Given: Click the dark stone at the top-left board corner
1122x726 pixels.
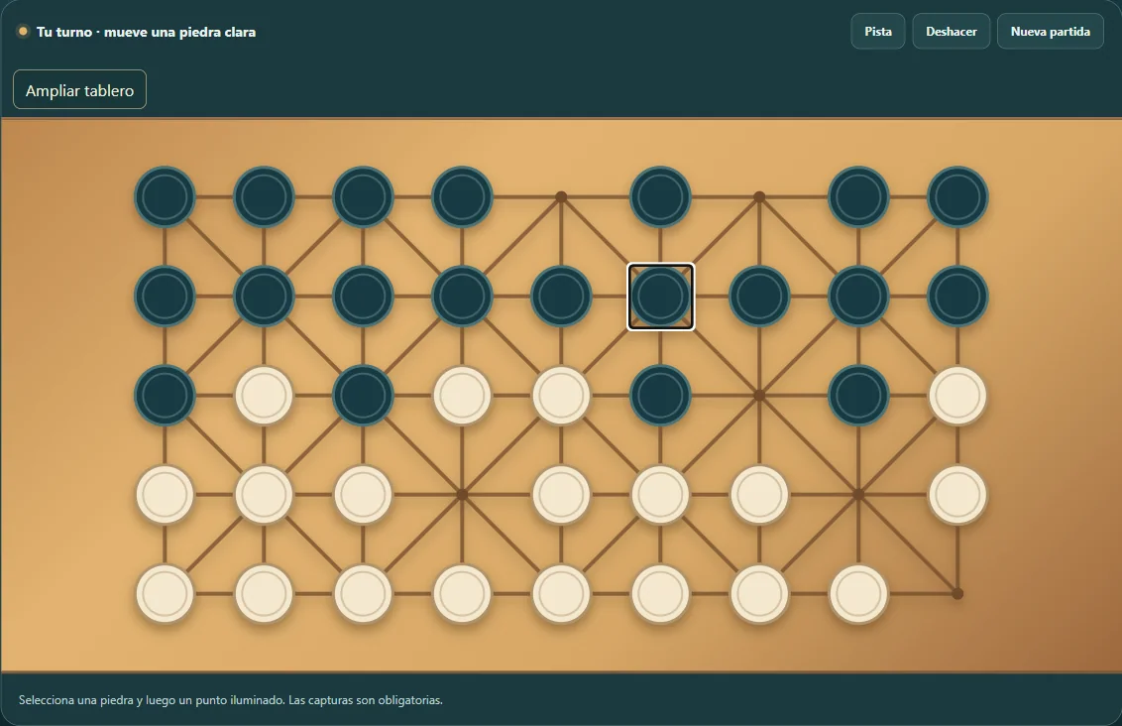Looking at the screenshot, I should (x=166, y=197).
